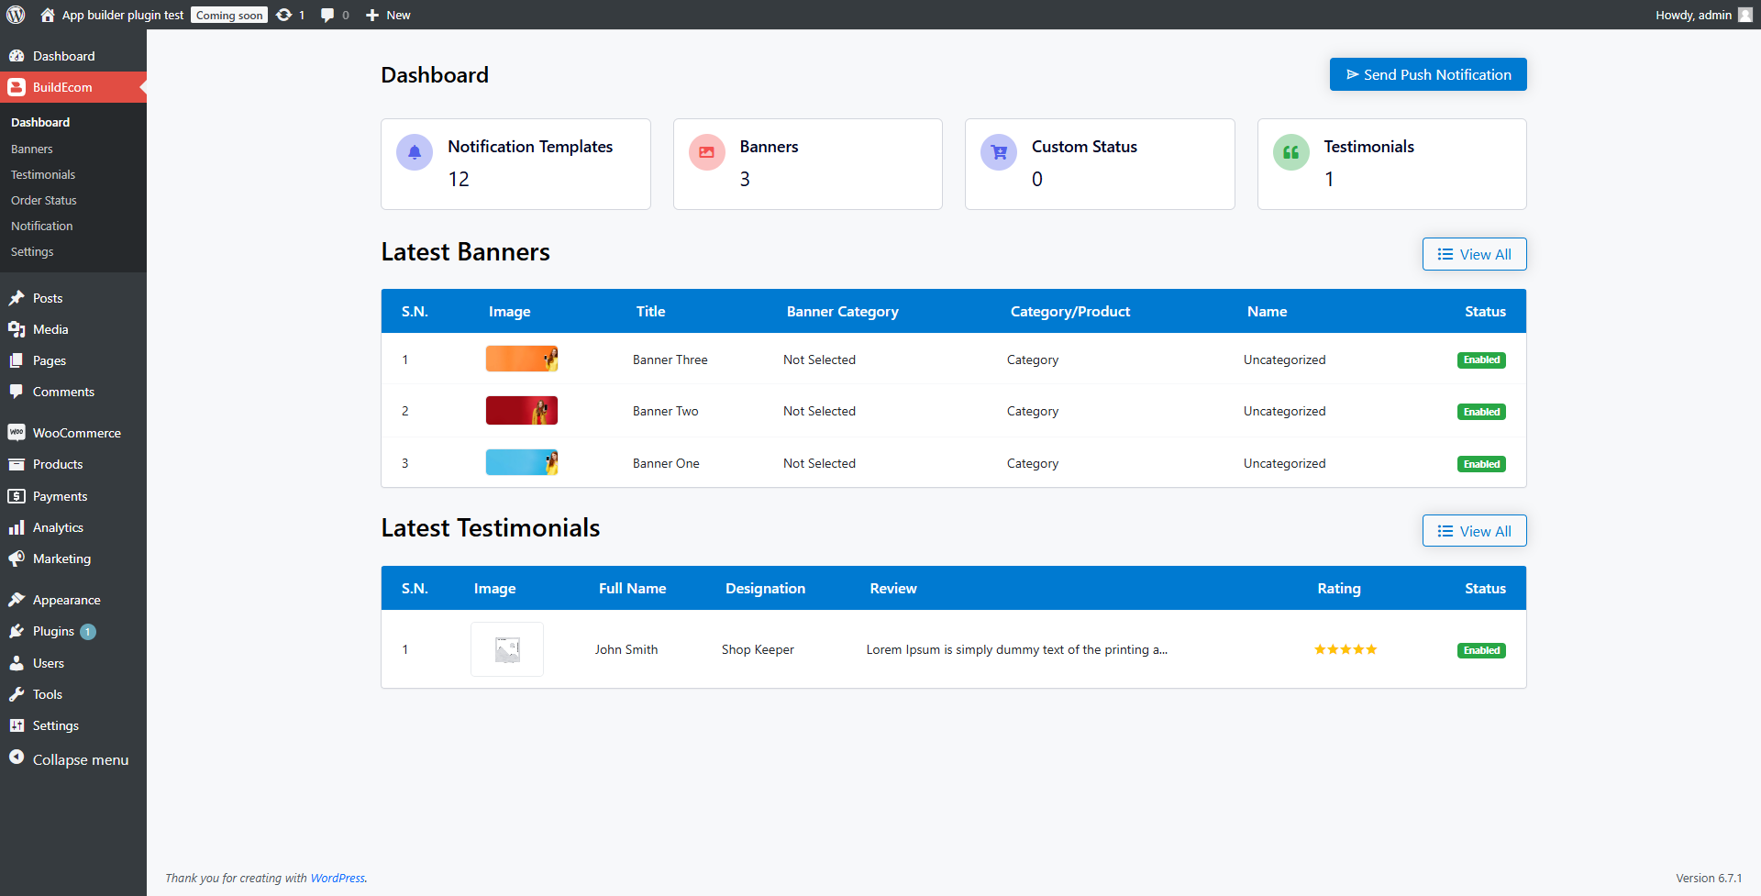Click the comments bubble icon
Viewport: 1761px width, 896px height.
pyautogui.click(x=327, y=15)
